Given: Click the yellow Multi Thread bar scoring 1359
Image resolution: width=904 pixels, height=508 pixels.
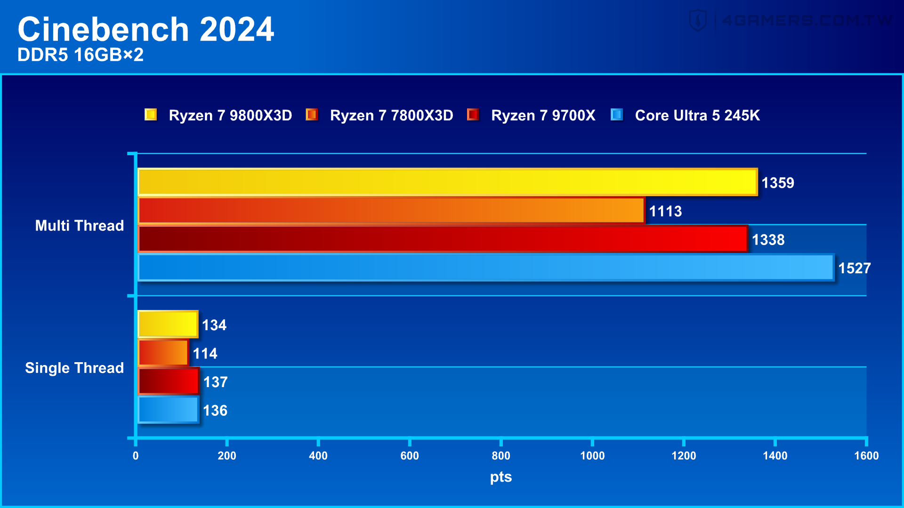Looking at the screenshot, I should coord(448,182).
